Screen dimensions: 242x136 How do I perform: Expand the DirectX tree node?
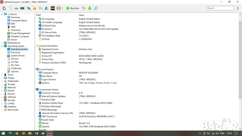click(2, 91)
